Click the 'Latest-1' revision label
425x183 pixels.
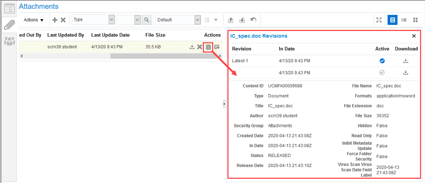[x=240, y=61]
